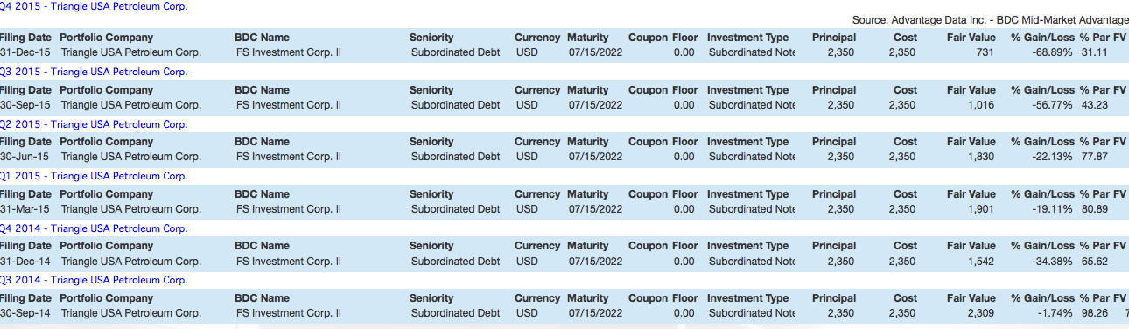Open the Q1 2015 Triangle USA Petroleum link
The height and width of the screenshot is (329, 1129).
tap(94, 176)
